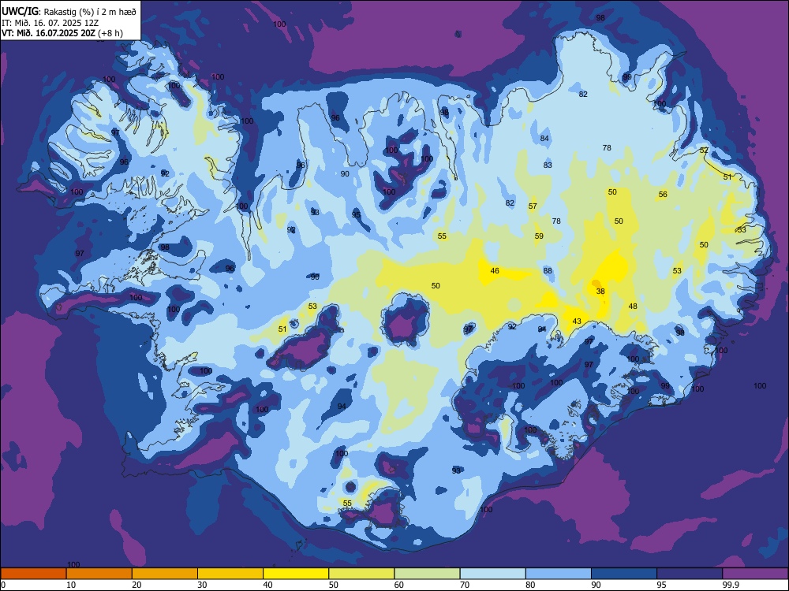This screenshot has height=591, width=789.
Task: Click the amber 20–30 legend swatch
Action: click(x=165, y=574)
